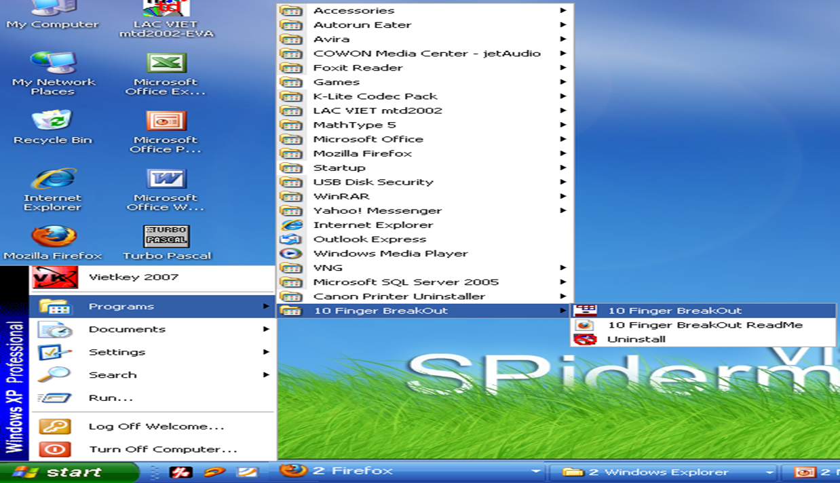Select the Microsoft Office Excel desktop shortcut
The width and height of the screenshot is (840, 483).
(x=166, y=73)
